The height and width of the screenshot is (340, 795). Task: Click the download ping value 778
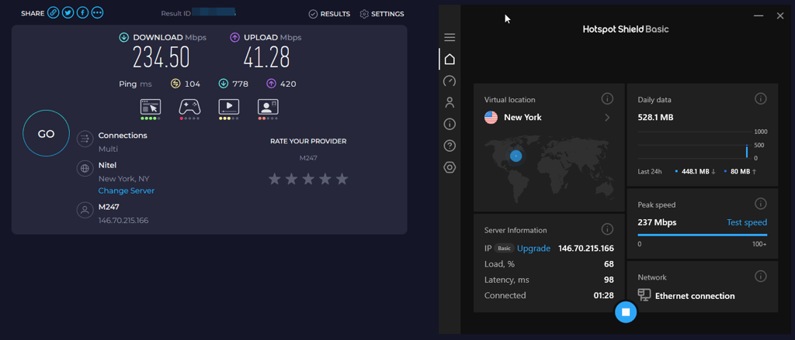(x=241, y=84)
